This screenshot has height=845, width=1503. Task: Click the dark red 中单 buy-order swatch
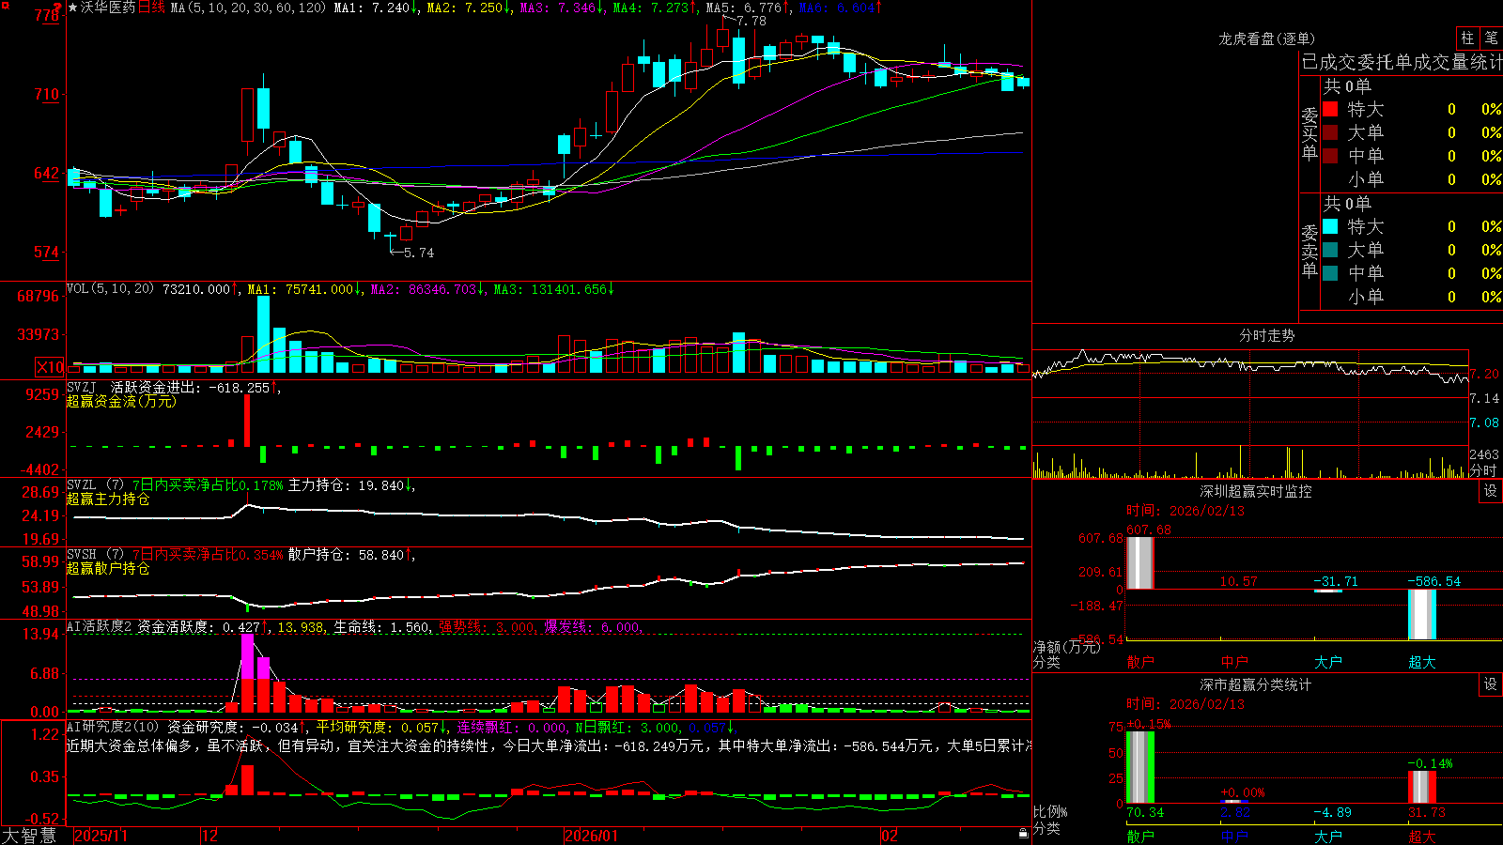[x=1330, y=156]
